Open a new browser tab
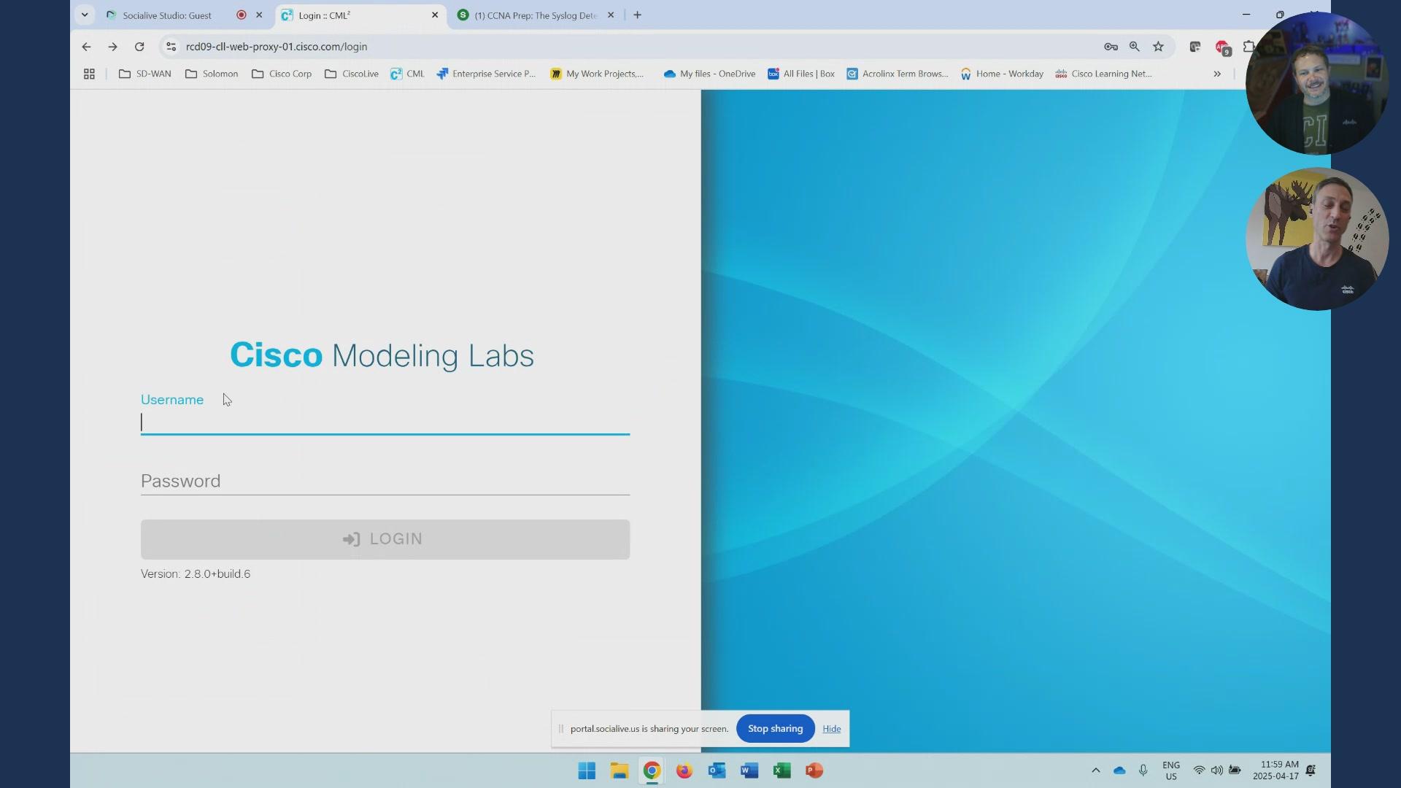 point(637,15)
